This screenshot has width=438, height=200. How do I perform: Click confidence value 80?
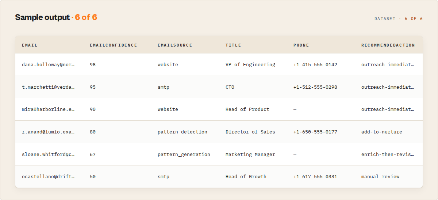click(x=93, y=132)
